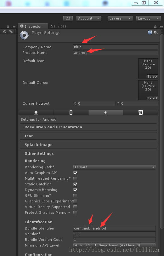Open the Account dropdown

89,19
